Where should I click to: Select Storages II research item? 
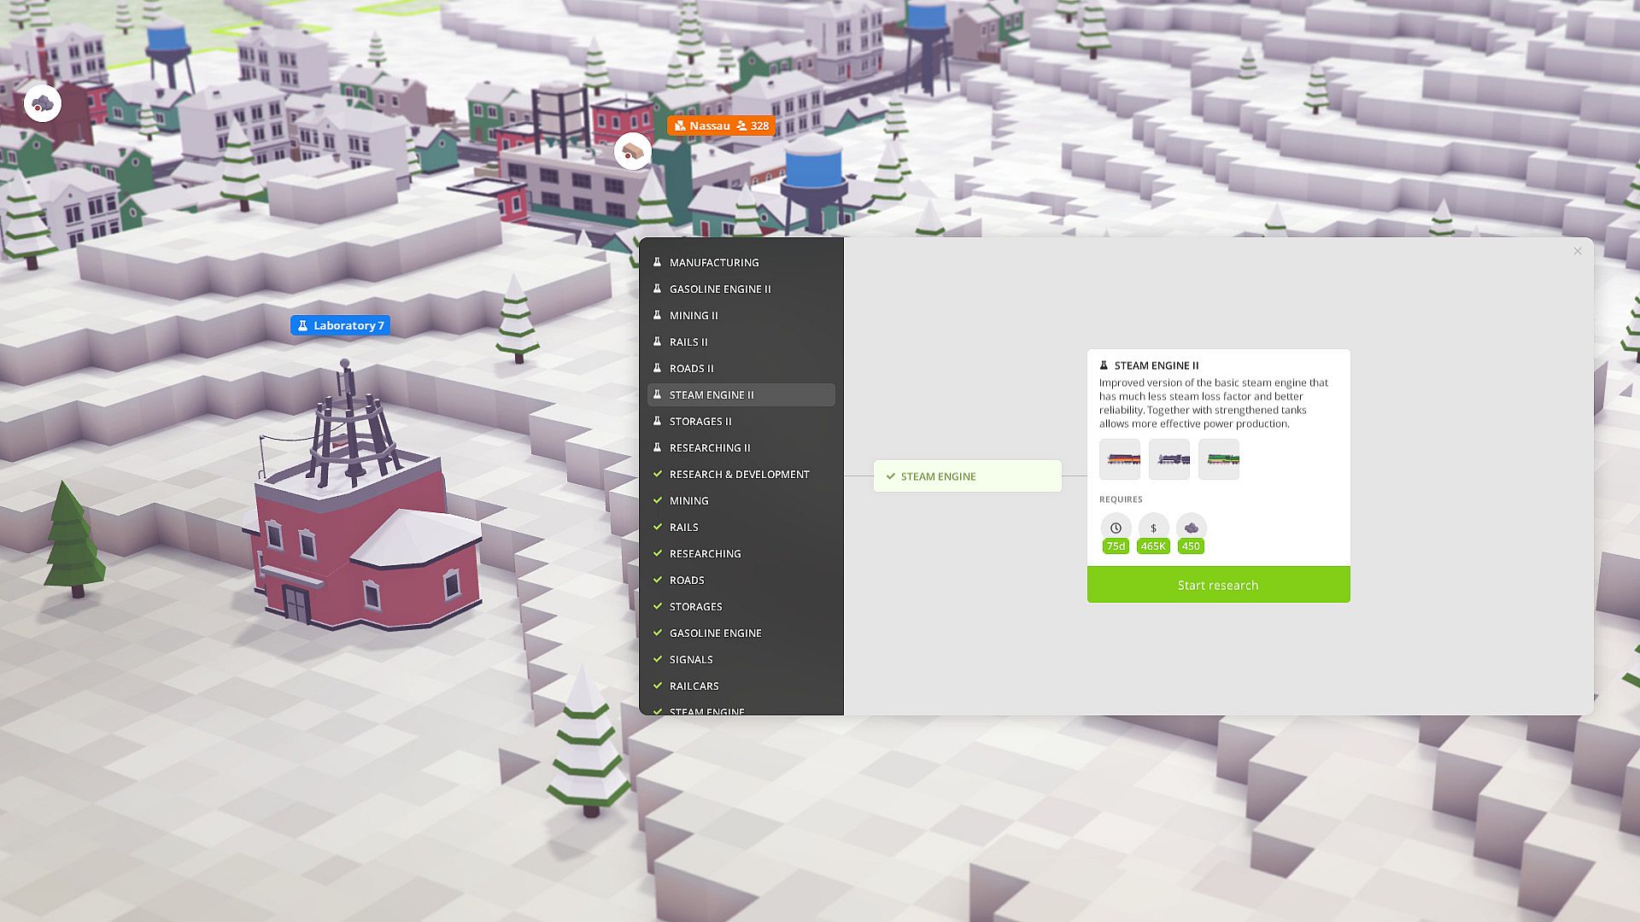point(700,421)
